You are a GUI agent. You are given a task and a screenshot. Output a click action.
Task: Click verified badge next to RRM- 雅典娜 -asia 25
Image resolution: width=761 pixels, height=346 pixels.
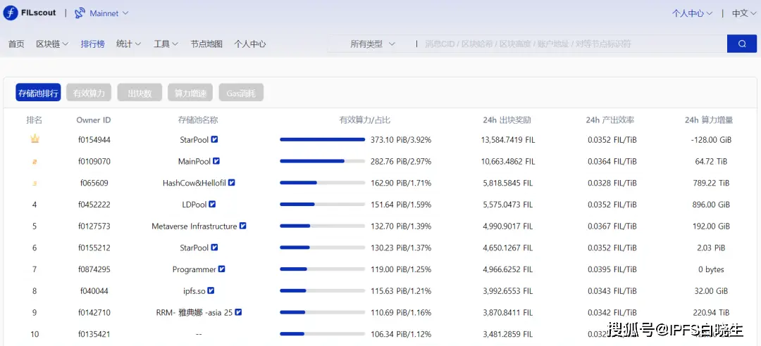tap(238, 312)
